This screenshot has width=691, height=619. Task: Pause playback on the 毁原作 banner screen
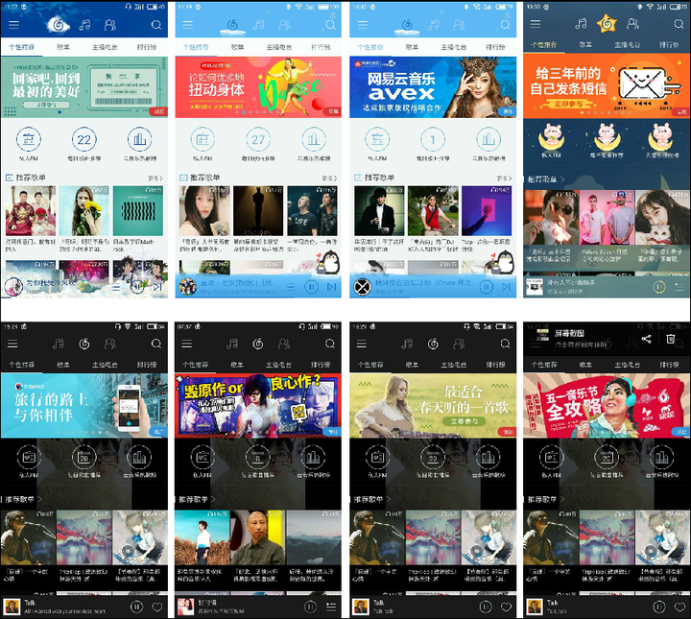[310, 607]
